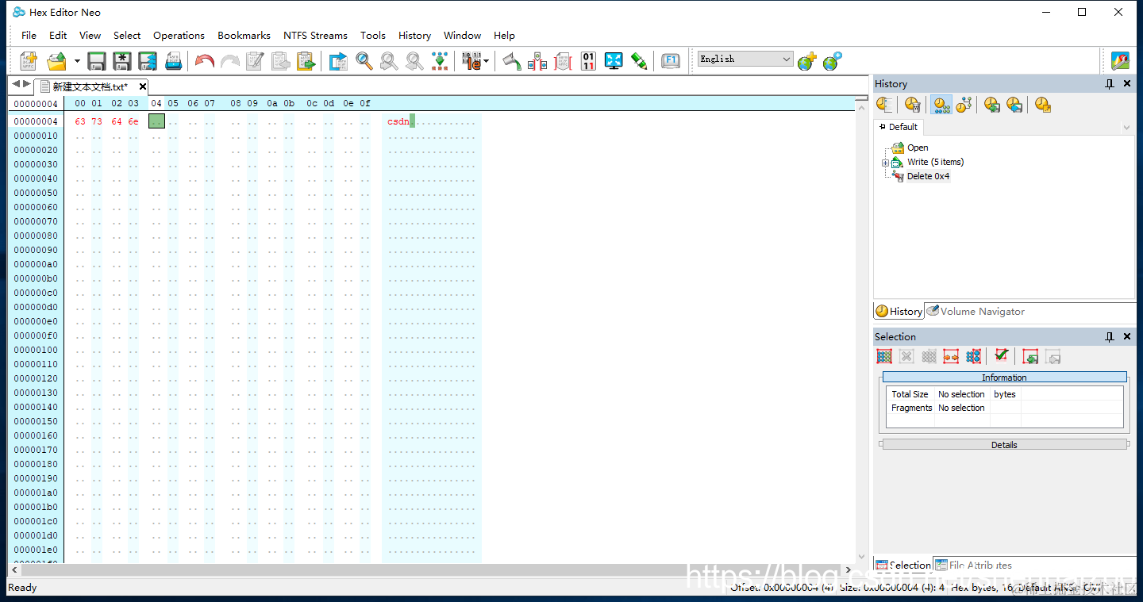Open the Edit menu
The image size is (1143, 602).
(x=58, y=36)
